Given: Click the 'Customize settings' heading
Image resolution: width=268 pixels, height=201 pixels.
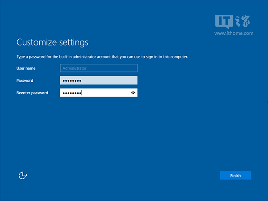Looking at the screenshot, I should coord(52,42).
